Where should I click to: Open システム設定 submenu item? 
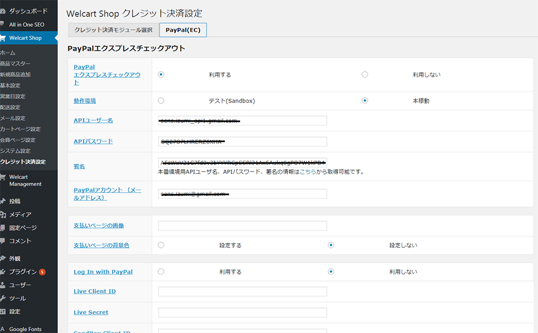[15, 151]
